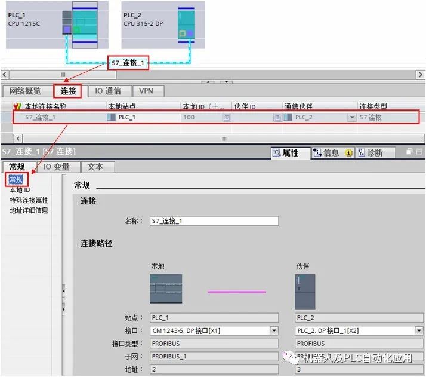The height and width of the screenshot is (377, 426).
Task: Expand the navigation pane with the right arrow
Action: click(x=64, y=309)
